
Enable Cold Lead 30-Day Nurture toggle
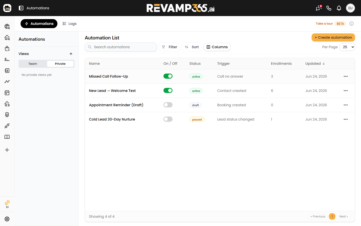pos(168,119)
